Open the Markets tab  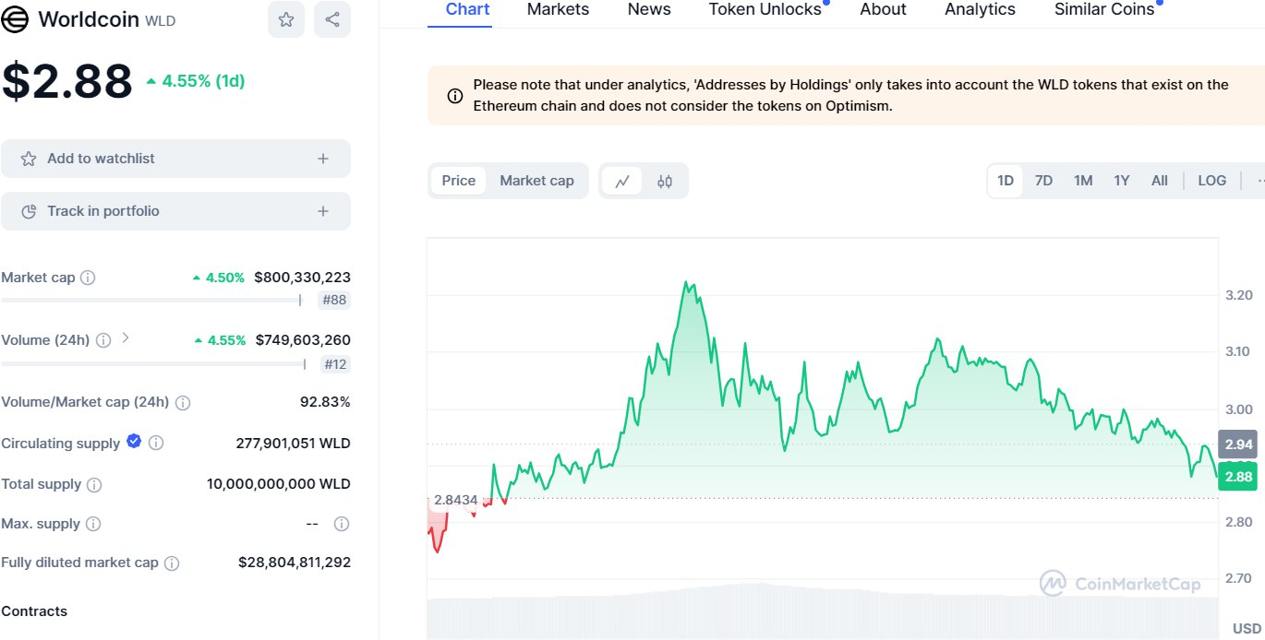(558, 9)
